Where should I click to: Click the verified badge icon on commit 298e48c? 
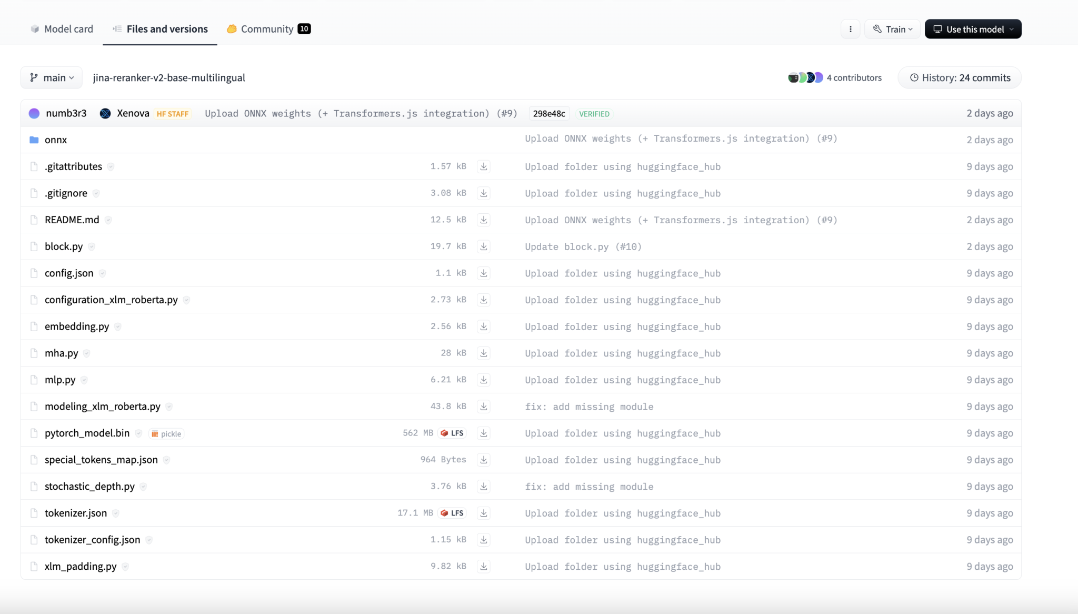point(592,113)
